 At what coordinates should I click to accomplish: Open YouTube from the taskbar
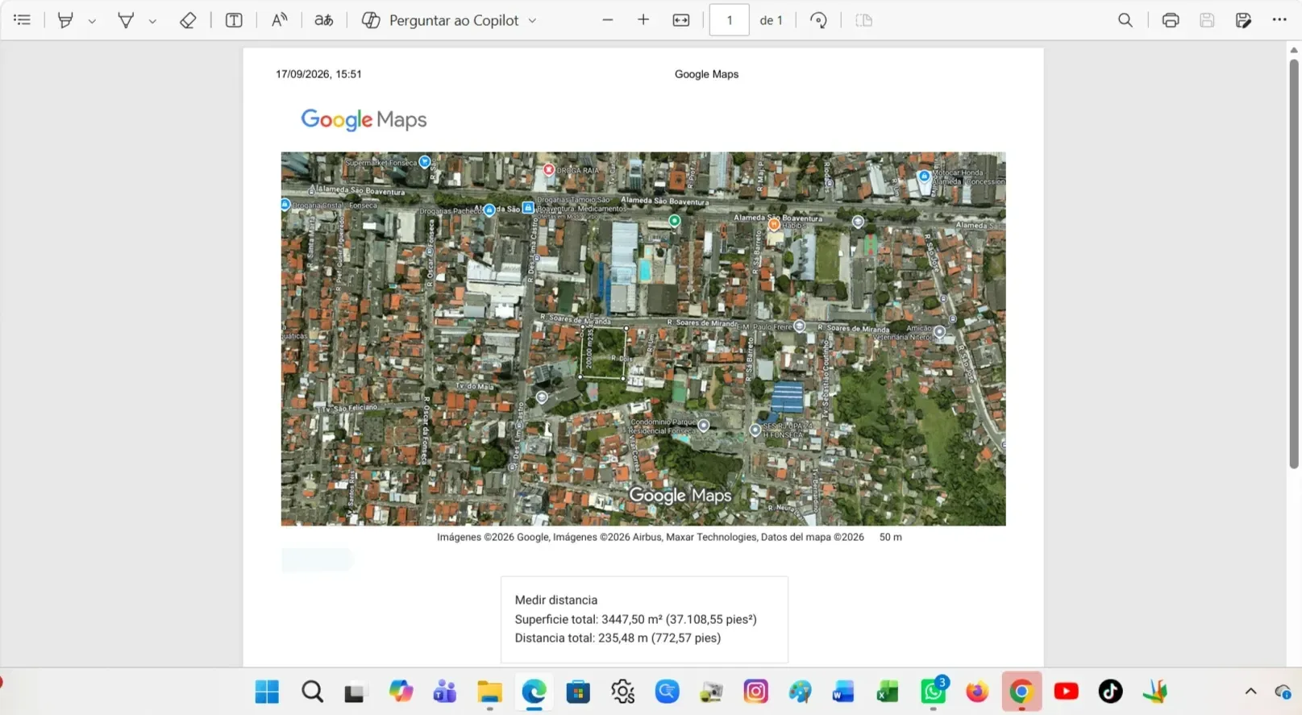(1066, 692)
